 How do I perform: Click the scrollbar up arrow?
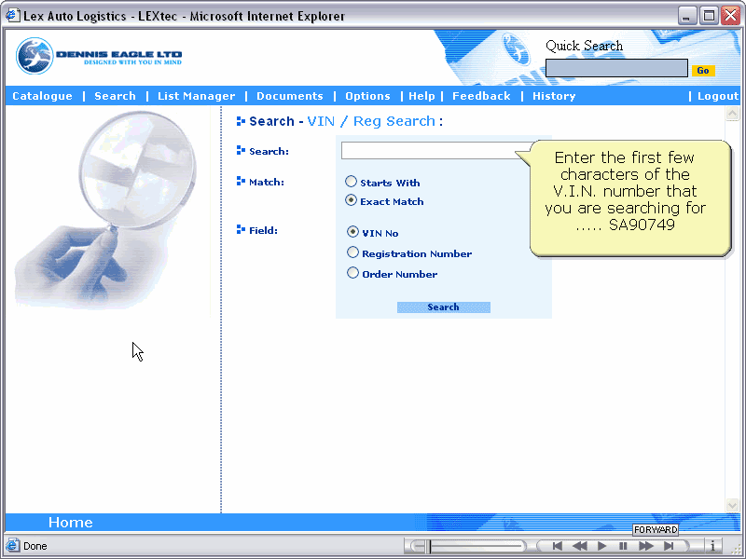coord(732,114)
